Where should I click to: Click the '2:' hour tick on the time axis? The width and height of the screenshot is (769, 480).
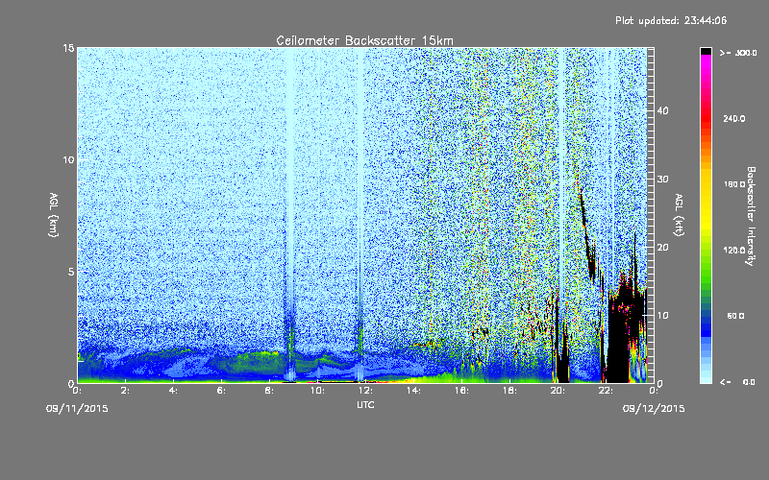pos(126,391)
